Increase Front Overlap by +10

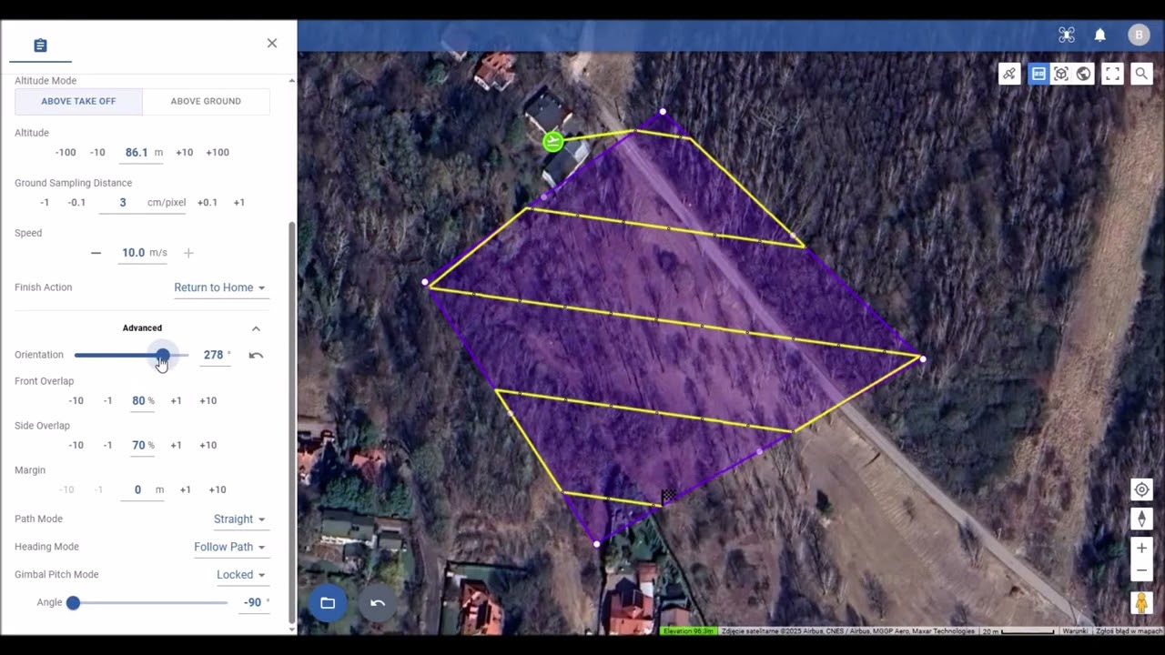[208, 400]
